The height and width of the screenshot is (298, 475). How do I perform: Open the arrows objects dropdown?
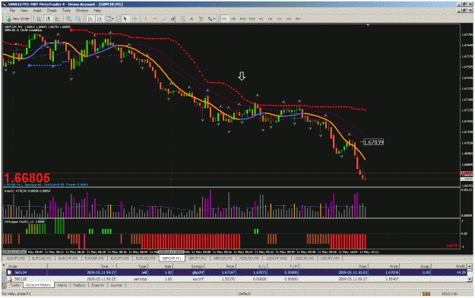point(211,19)
